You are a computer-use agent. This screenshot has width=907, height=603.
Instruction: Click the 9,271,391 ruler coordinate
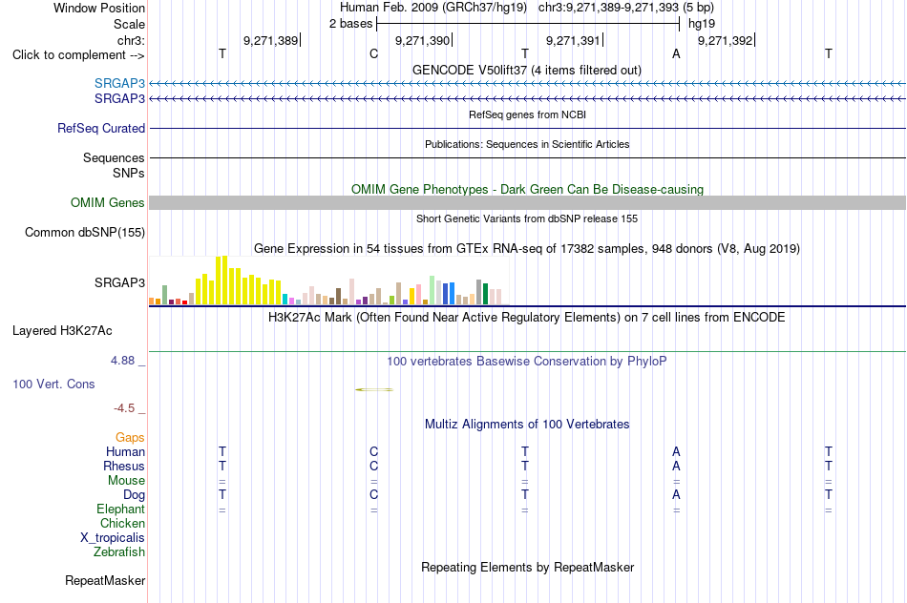click(x=573, y=40)
